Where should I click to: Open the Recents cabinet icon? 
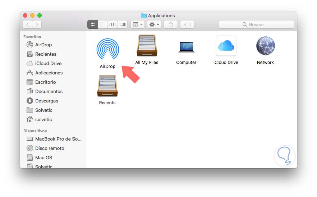(107, 86)
